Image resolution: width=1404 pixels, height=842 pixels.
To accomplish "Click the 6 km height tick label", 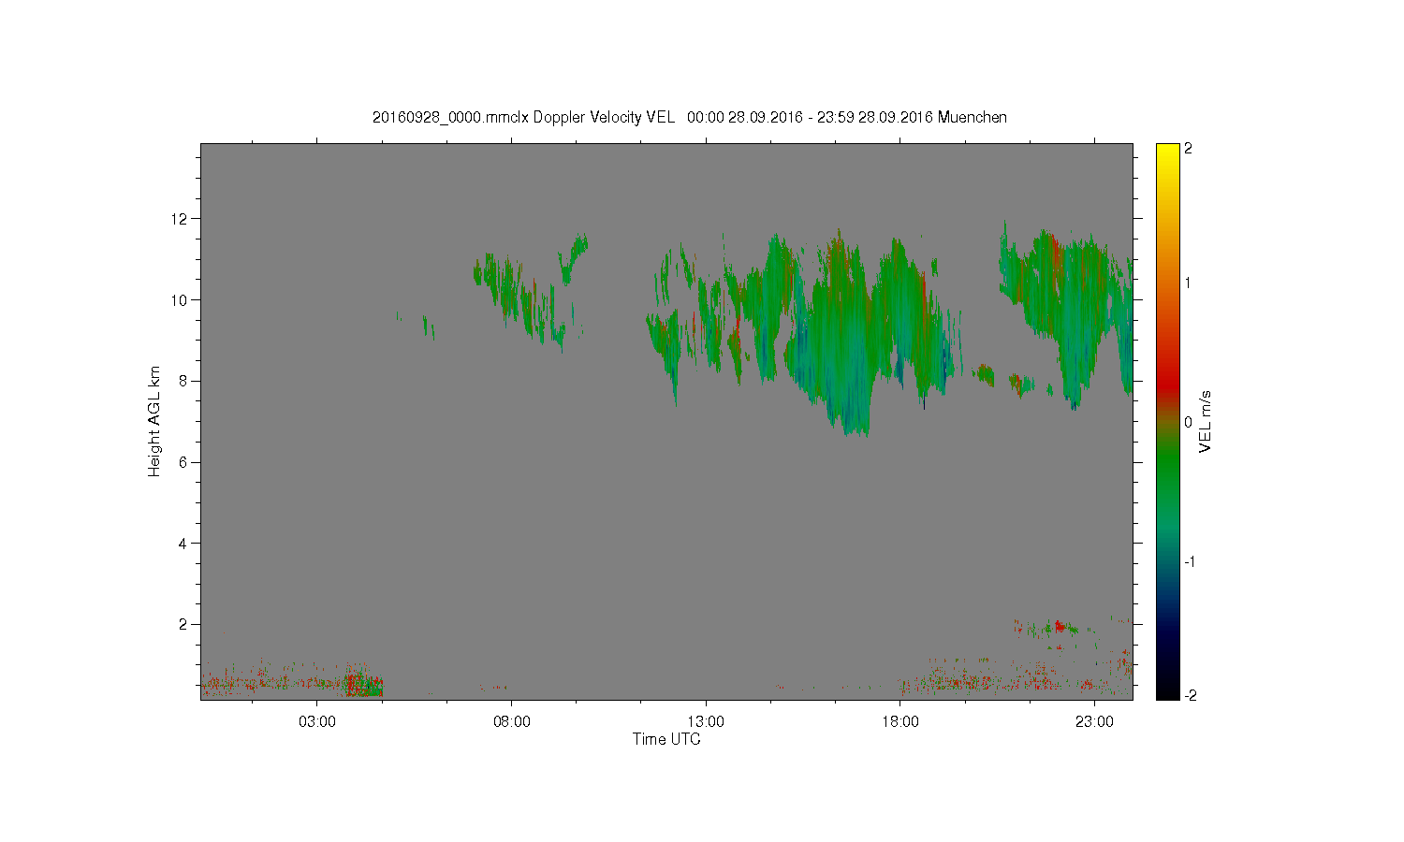I will (x=183, y=462).
